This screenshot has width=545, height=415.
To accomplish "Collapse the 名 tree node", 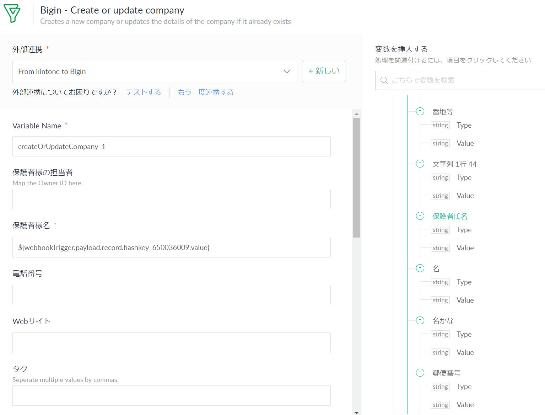I will [x=420, y=268].
